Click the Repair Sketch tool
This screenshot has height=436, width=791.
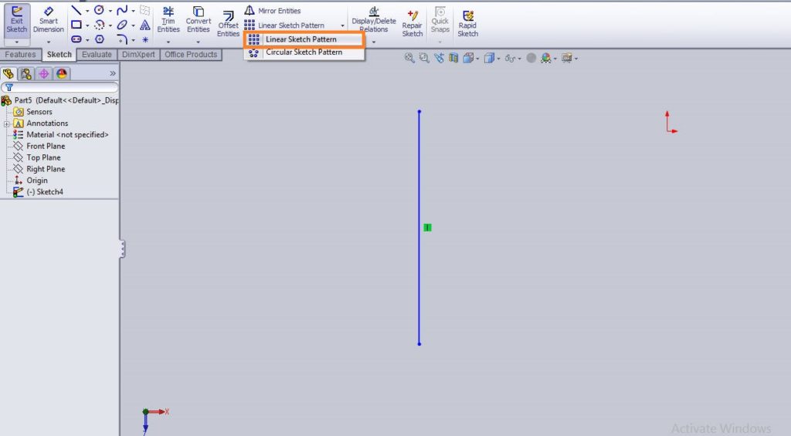click(x=412, y=23)
